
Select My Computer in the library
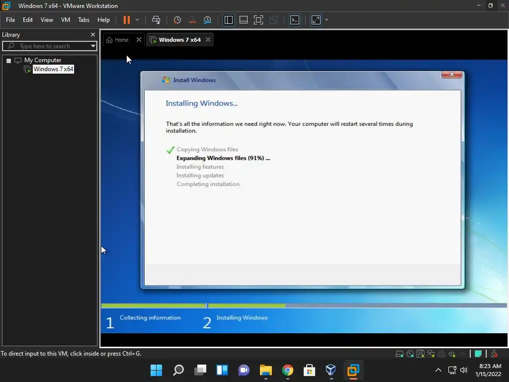click(43, 60)
